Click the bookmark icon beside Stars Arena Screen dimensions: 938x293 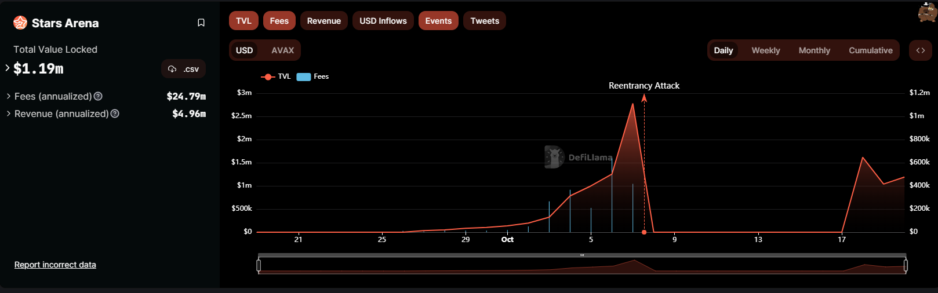tap(201, 23)
